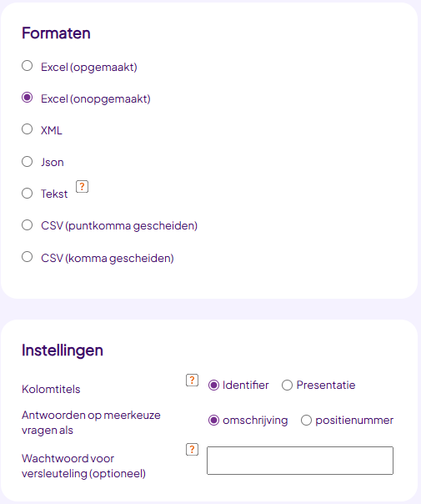Viewport: 421px width, 504px height.
Task: Choose positienummer for meerkeuze answers
Action: (306, 420)
